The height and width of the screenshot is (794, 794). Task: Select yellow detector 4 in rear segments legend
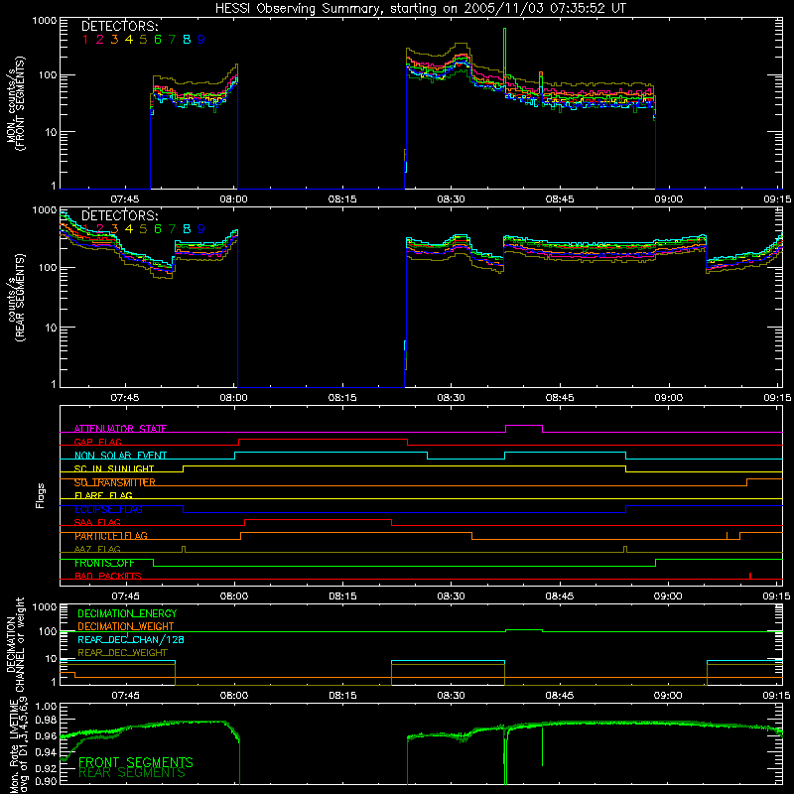[129, 229]
